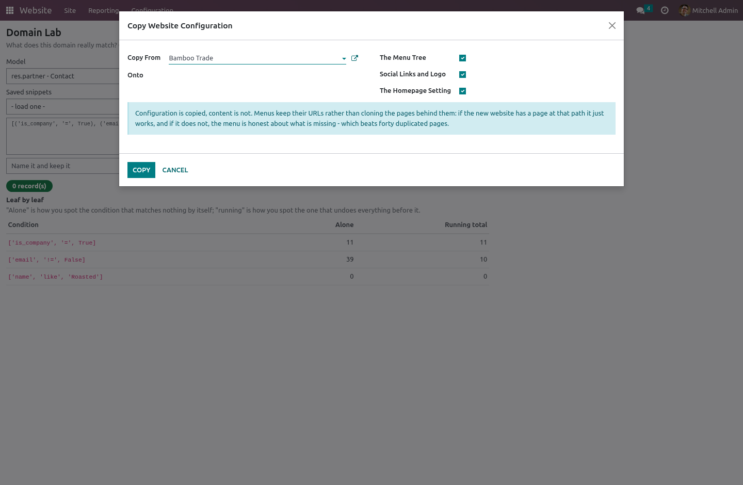
Task: Close the Copy Website Configuration dialog
Action: coord(612,26)
